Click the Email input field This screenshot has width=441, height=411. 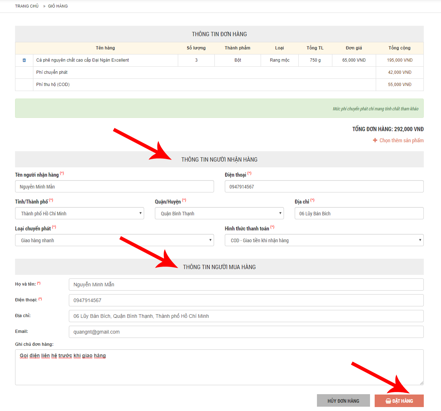(246, 332)
